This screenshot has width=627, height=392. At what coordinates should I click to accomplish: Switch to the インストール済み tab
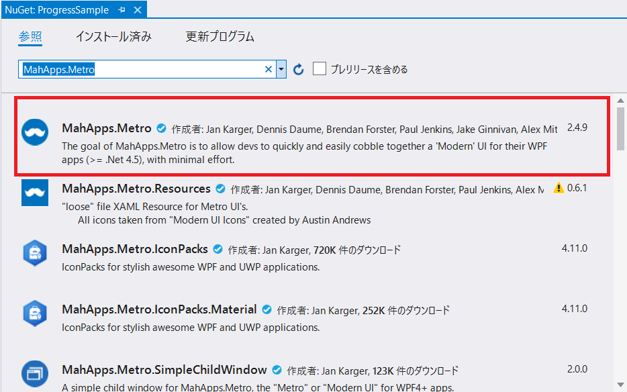pos(113,37)
